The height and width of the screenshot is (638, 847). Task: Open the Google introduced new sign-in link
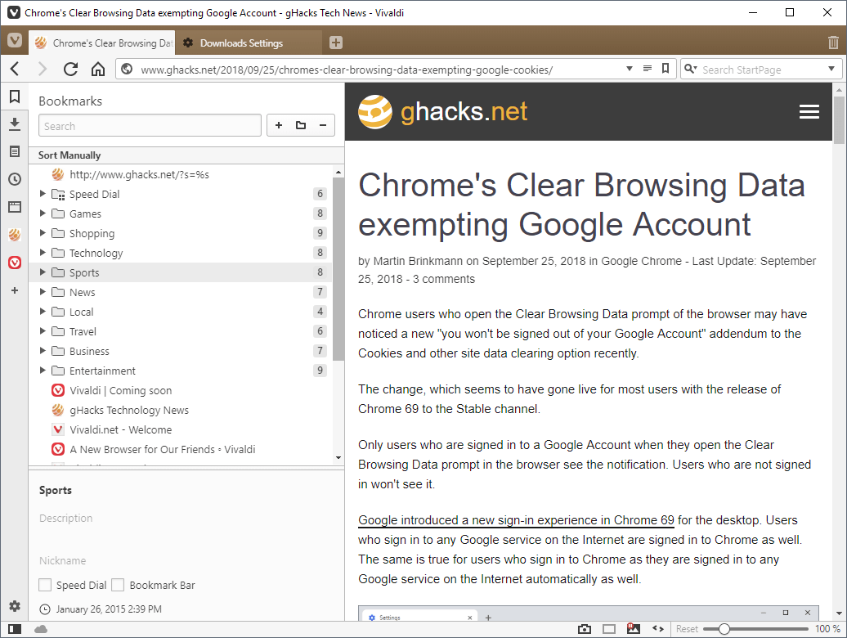pos(516,520)
